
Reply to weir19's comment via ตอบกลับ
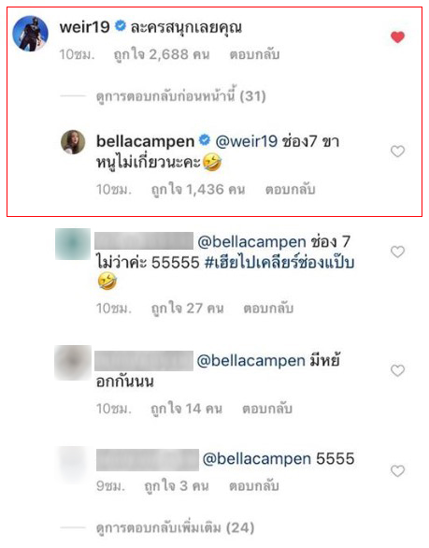254,54
